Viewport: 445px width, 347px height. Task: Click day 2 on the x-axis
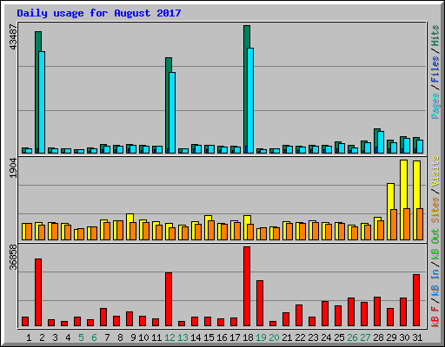[x=42, y=337]
